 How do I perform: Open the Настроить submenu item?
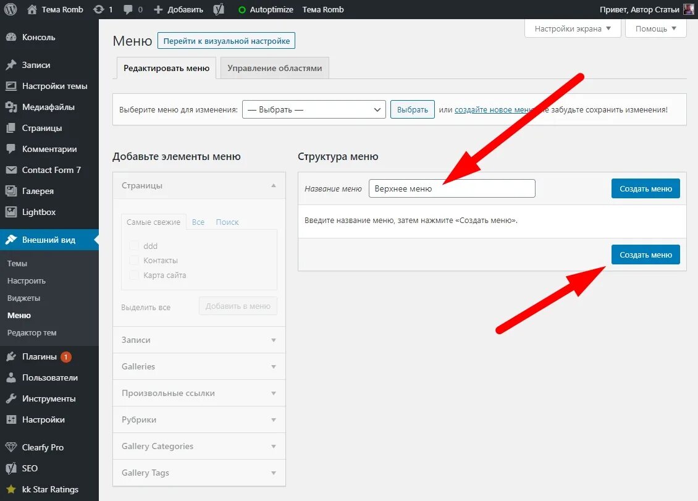click(x=27, y=281)
